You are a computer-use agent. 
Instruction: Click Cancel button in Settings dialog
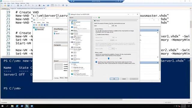click(124, 79)
